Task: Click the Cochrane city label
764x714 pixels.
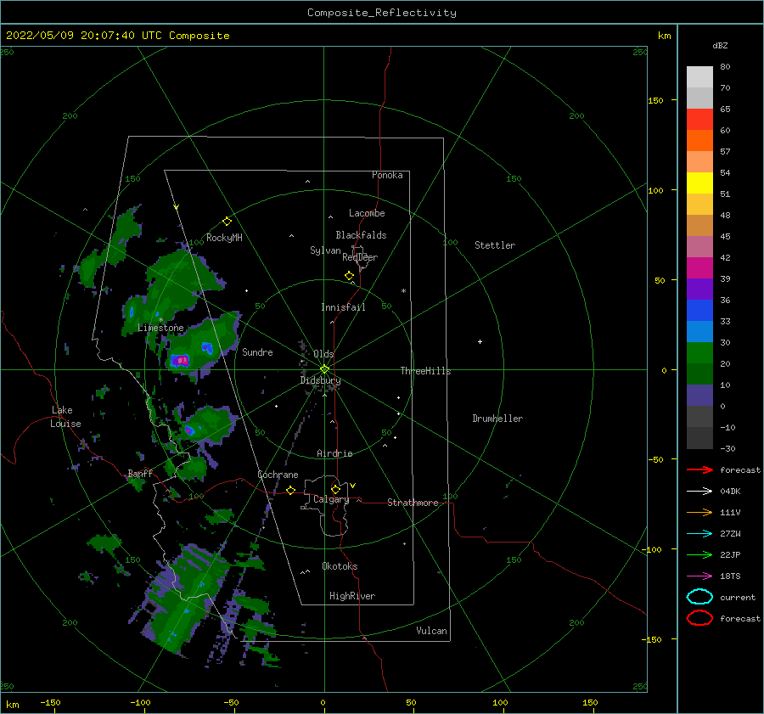Action: [x=278, y=475]
